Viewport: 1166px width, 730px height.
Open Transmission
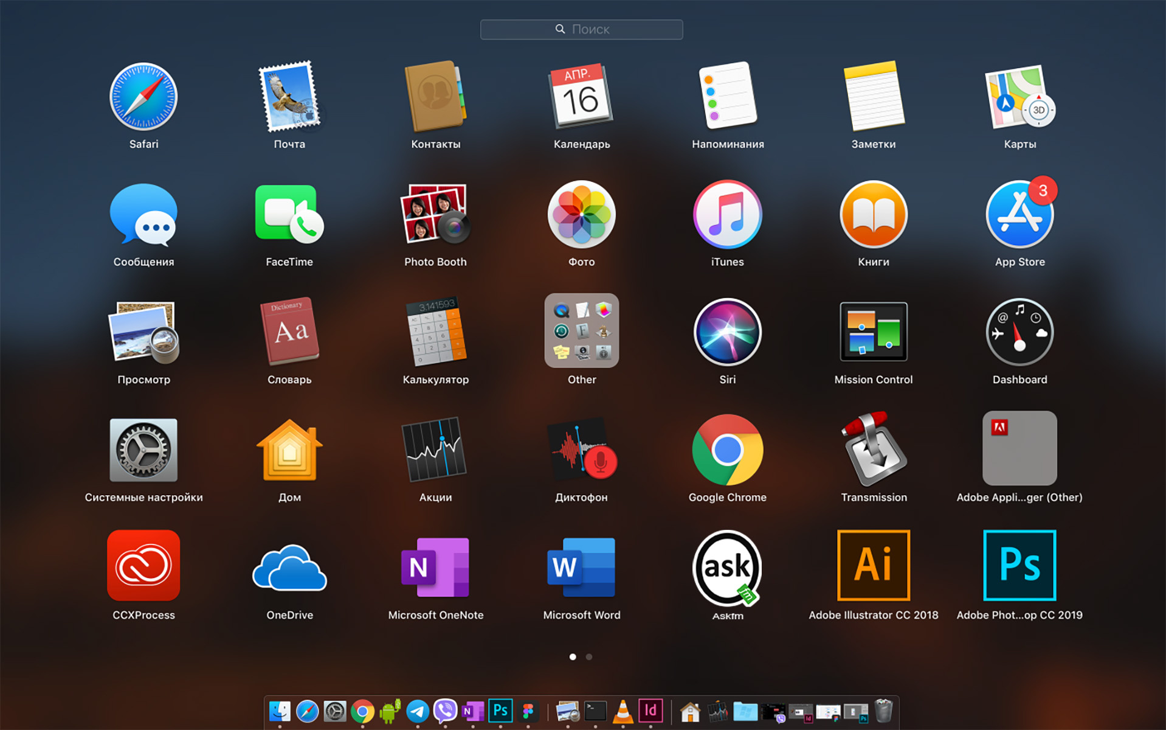pyautogui.click(x=874, y=449)
